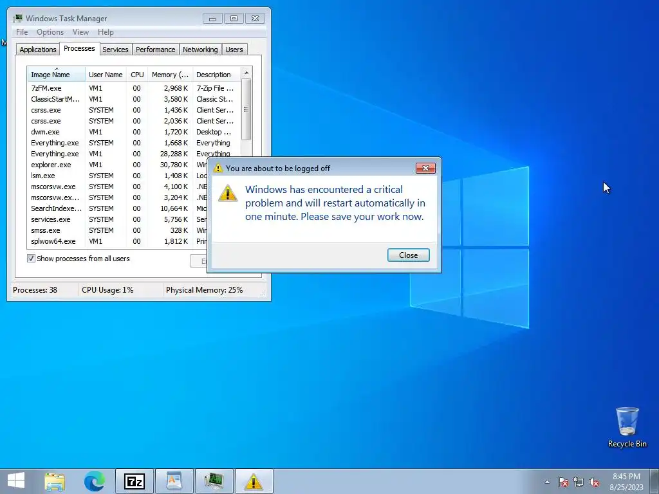Viewport: 659px width, 494px height.
Task: Select the splwow64.exe process
Action: pyautogui.click(x=118, y=241)
